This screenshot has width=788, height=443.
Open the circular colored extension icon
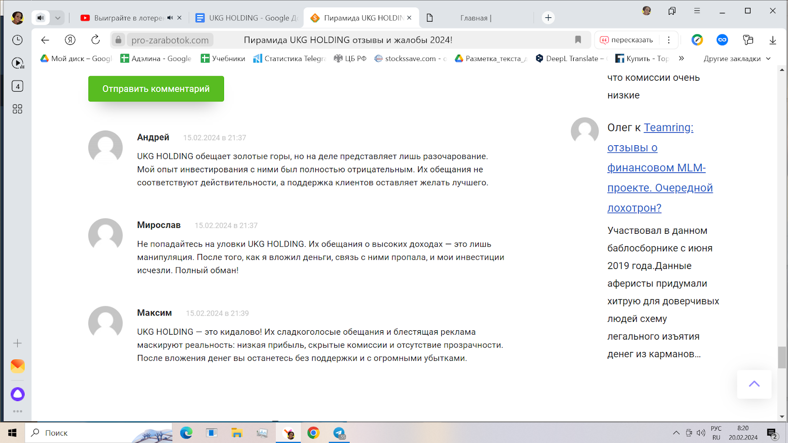(697, 40)
